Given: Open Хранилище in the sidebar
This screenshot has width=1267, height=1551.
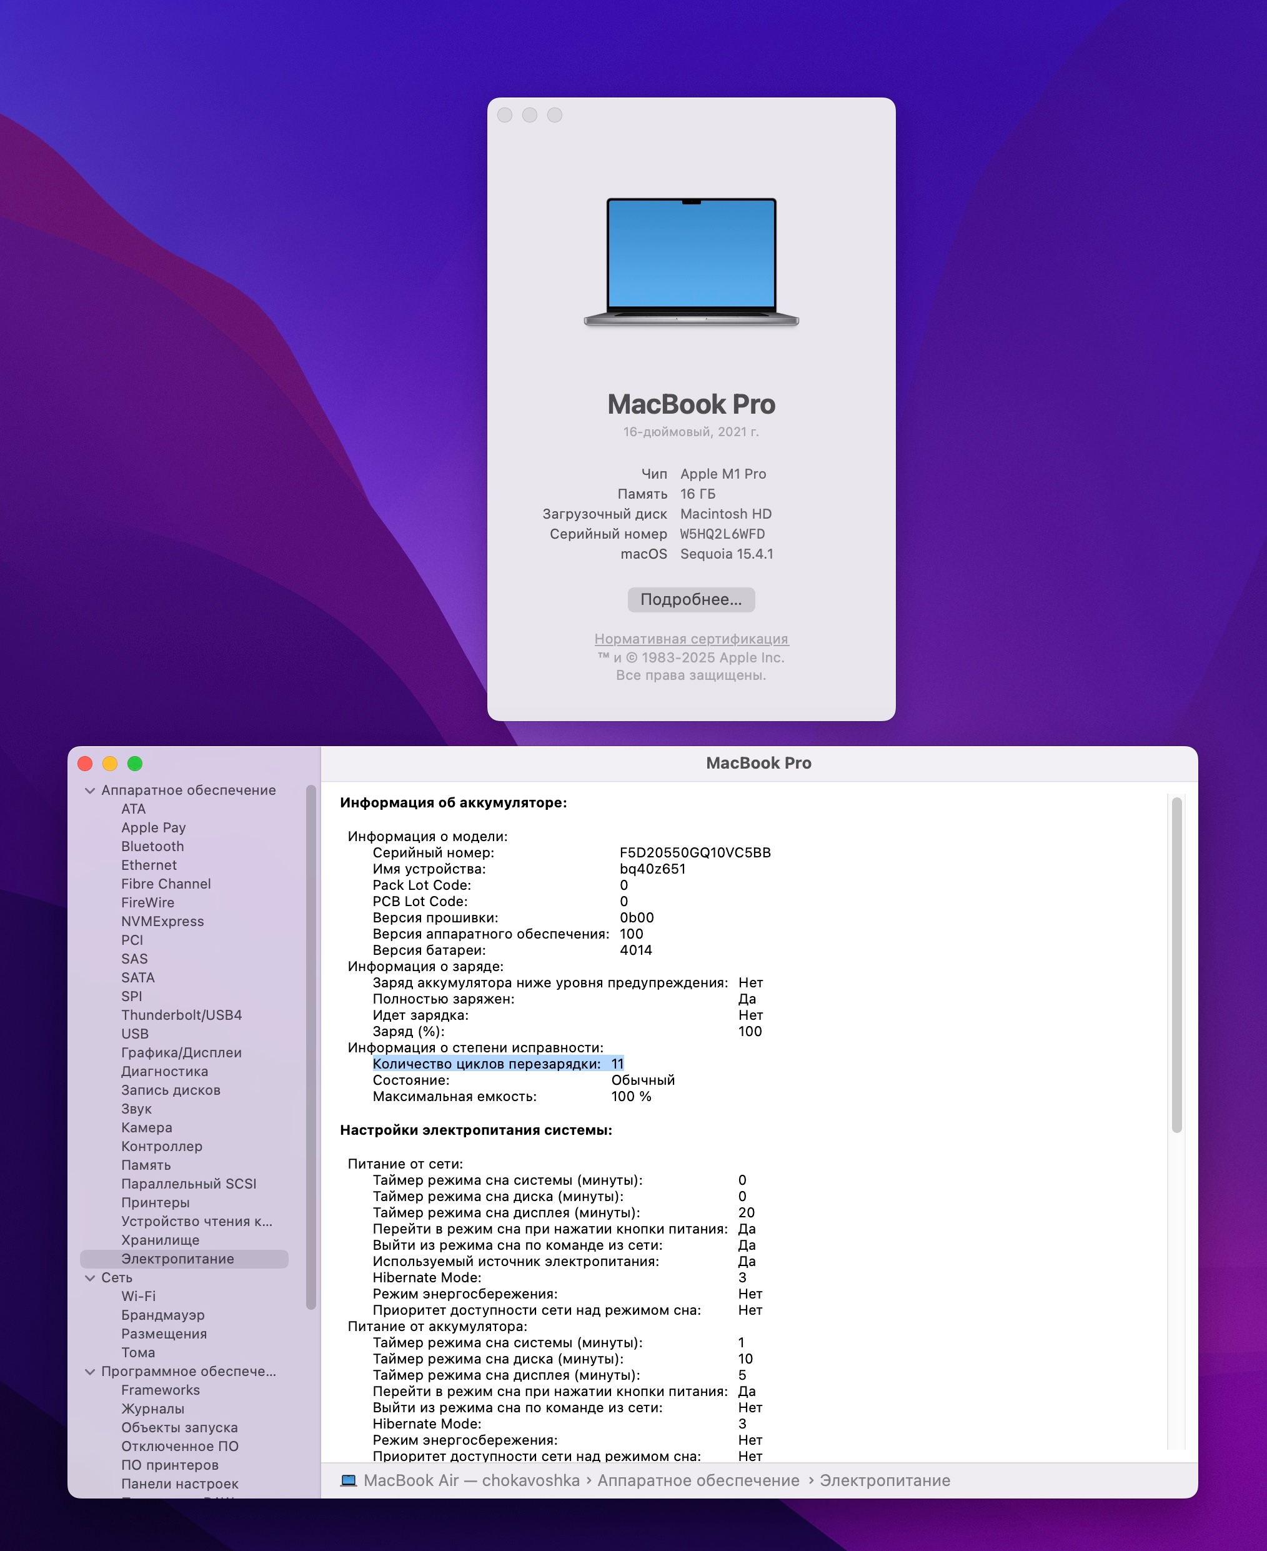Looking at the screenshot, I should [160, 1240].
